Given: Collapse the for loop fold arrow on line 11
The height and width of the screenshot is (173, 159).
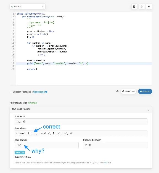Looking at the screenshot, I should pyautogui.click(x=15, y=43).
